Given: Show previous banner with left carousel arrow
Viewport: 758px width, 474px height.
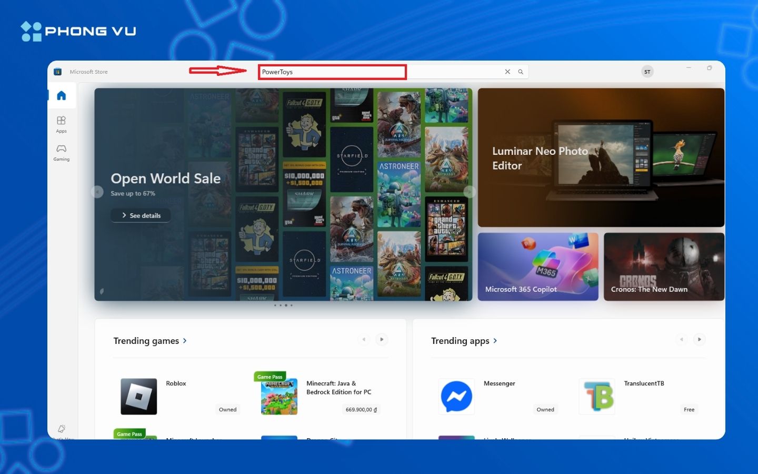Looking at the screenshot, I should [x=97, y=192].
